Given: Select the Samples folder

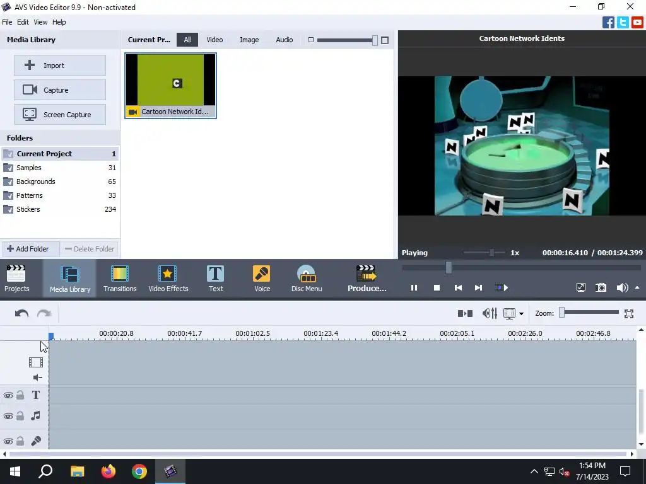Looking at the screenshot, I should pos(60,168).
